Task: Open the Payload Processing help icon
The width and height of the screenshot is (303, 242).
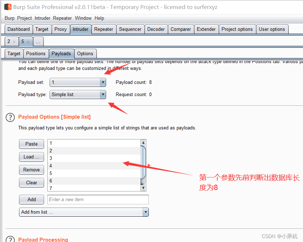Action: pos(10,239)
